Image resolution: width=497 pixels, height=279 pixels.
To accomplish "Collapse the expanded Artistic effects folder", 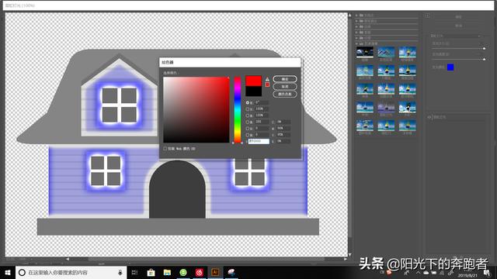I will tap(356, 43).
